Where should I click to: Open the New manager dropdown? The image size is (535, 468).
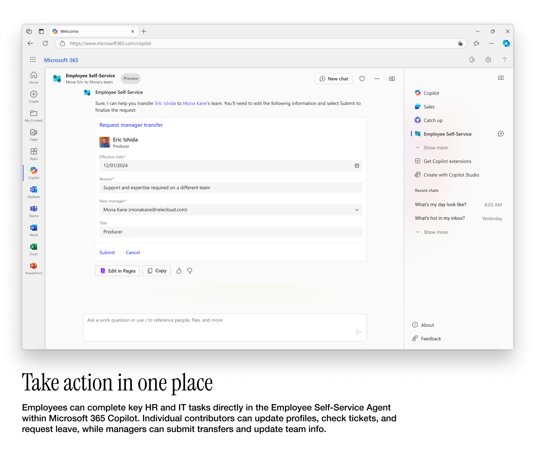click(x=231, y=210)
